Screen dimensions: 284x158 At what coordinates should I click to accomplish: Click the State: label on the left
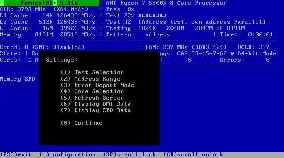pyautogui.click(x=10, y=53)
